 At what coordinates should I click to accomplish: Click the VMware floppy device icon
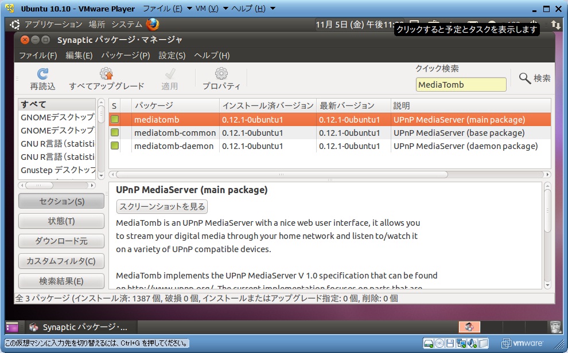450,343
